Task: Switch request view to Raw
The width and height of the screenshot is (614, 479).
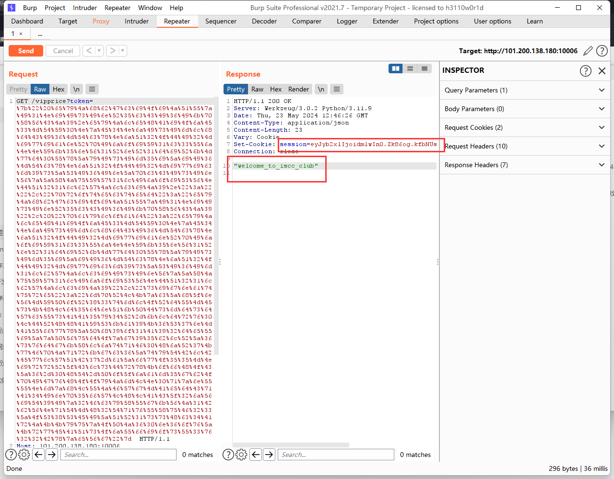Action: (x=40, y=89)
